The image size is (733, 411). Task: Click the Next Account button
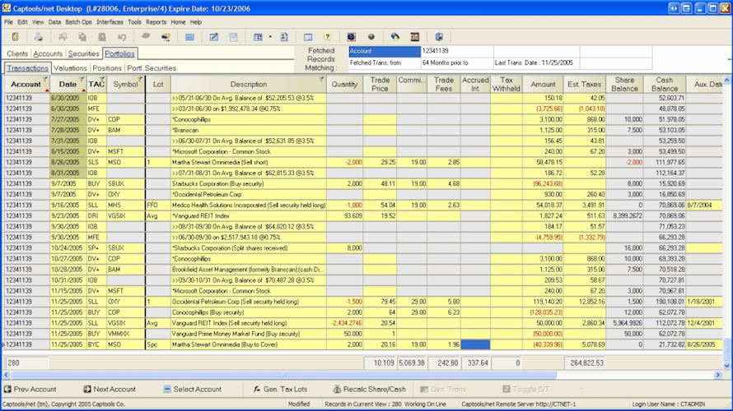[110, 389]
